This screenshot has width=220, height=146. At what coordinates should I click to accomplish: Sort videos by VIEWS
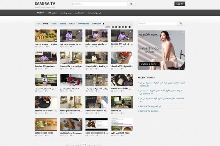63,24
